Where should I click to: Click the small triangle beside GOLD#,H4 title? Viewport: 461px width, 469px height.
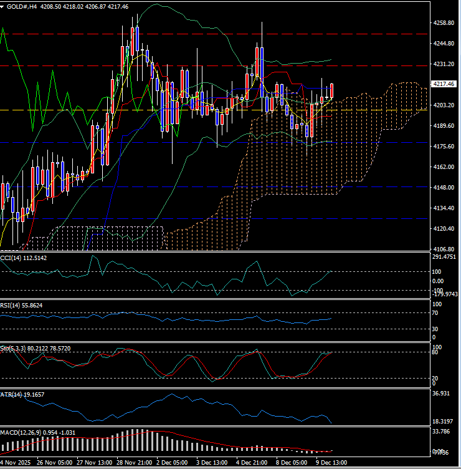tap(4, 6)
